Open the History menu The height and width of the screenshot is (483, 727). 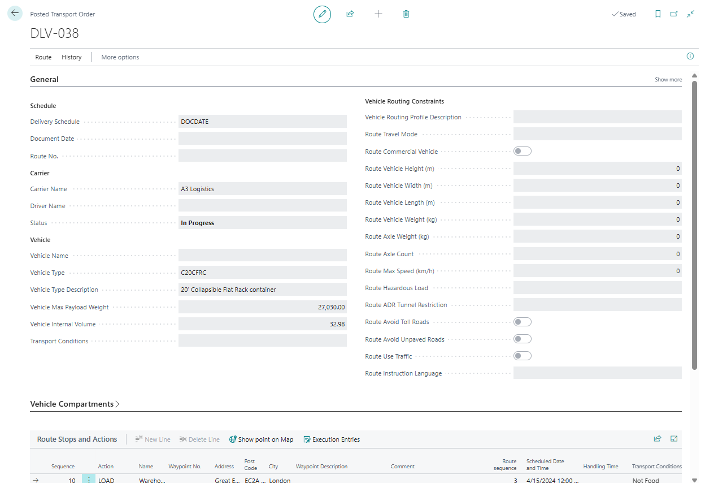click(72, 57)
